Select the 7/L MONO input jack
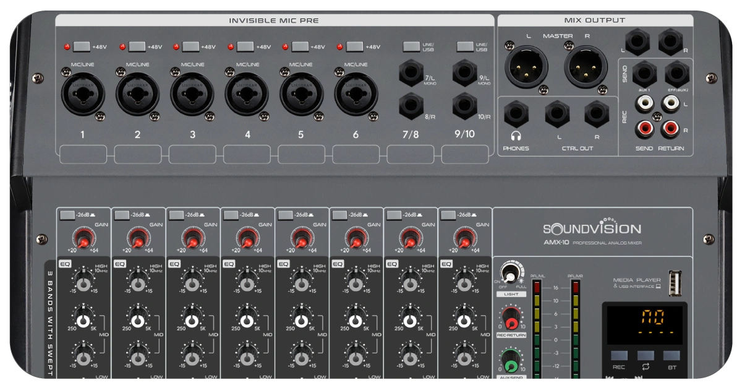 coord(411,74)
